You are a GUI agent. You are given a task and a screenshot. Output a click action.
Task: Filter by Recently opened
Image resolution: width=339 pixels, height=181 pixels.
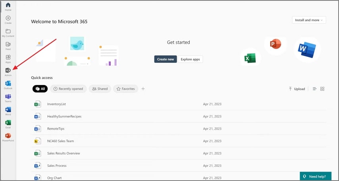(x=68, y=89)
